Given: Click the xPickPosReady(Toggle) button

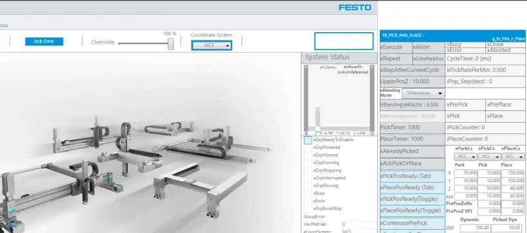Looking at the screenshot, I should click(x=413, y=199).
